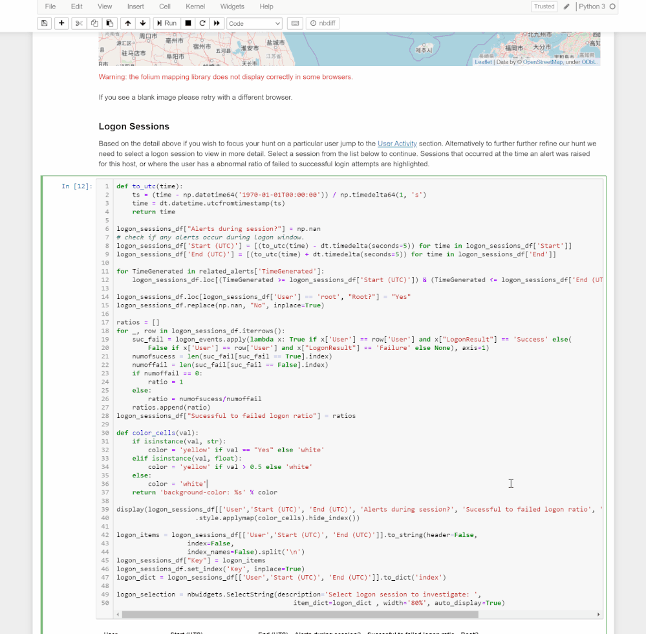This screenshot has width=646, height=634.
Task: Open the Insert menu
Action: pyautogui.click(x=136, y=6)
